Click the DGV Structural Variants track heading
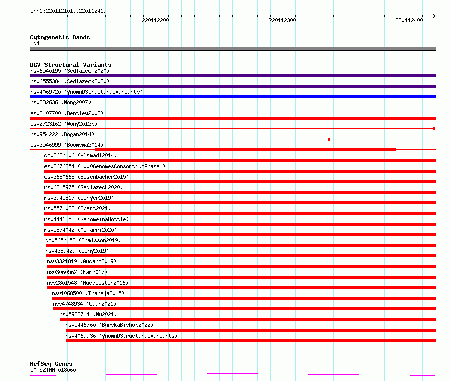 pos(71,65)
